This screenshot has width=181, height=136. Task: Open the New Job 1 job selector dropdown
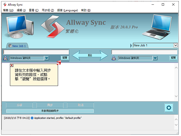tap(175, 45)
